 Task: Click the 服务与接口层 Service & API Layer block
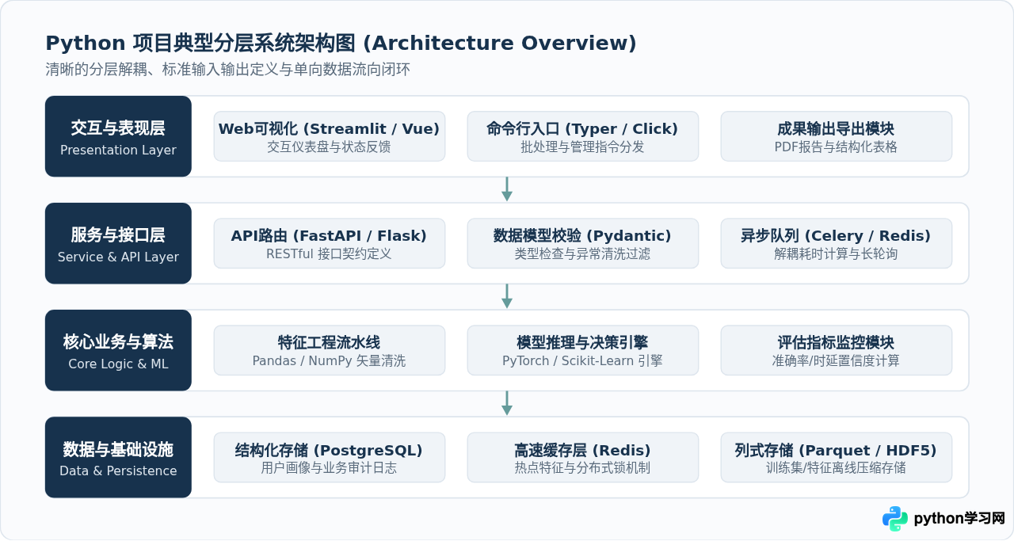click(118, 243)
